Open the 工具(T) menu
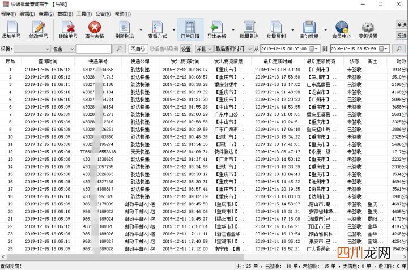Screen dimensions: 408x270 (84, 14)
